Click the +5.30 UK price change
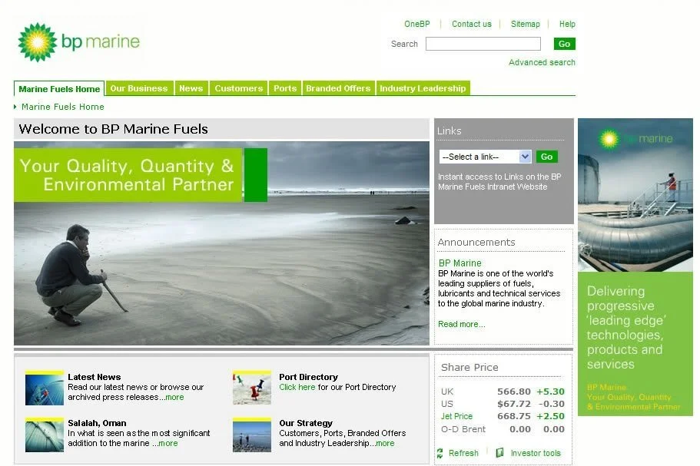The image size is (700, 466). point(550,392)
